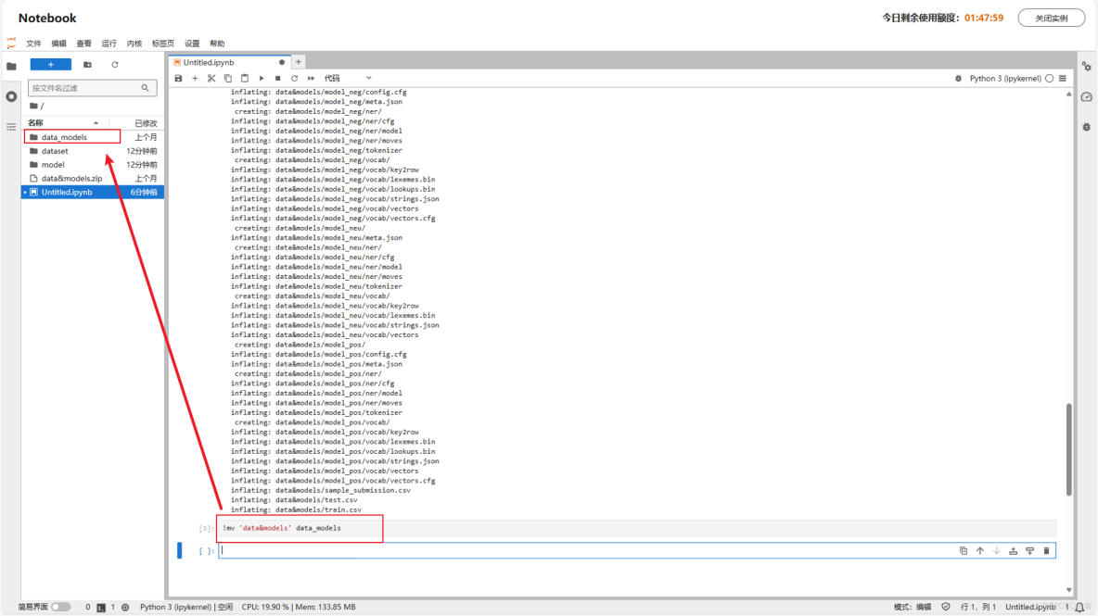Open the property inspector gears icon
Screen dimensions: 1098x616
tap(1086, 67)
